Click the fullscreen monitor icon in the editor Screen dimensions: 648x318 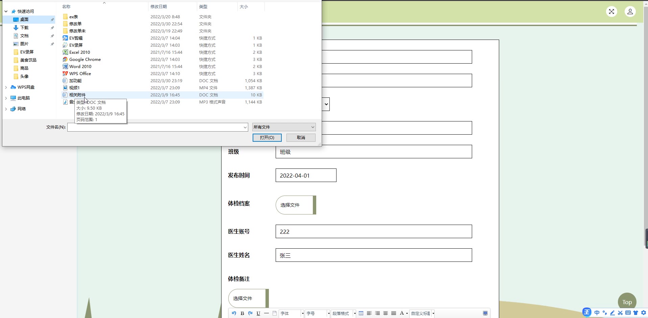click(485, 313)
